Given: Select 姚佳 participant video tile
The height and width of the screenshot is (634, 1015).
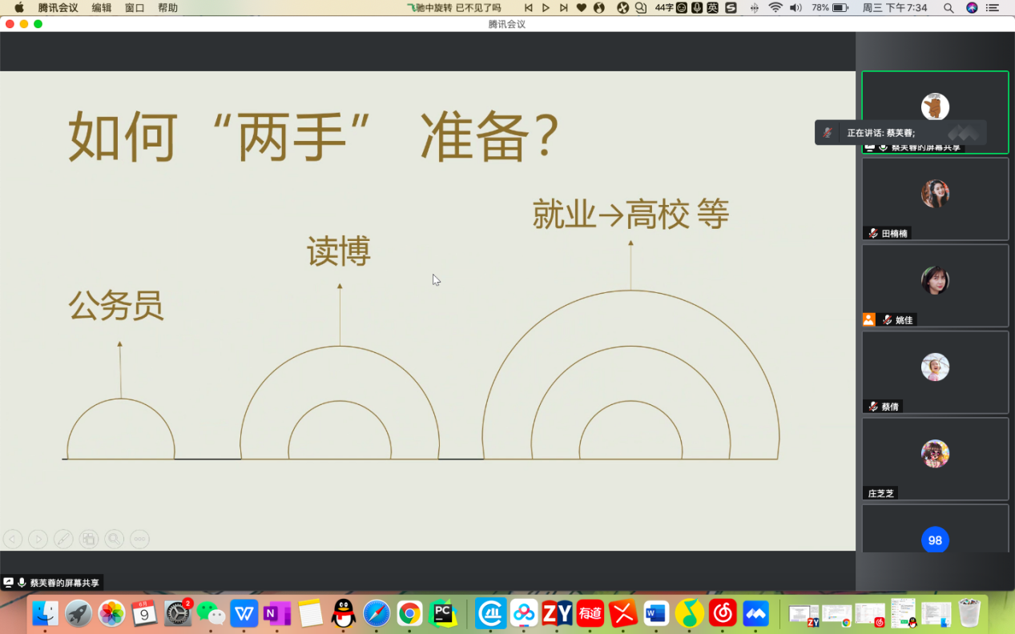Looking at the screenshot, I should [x=935, y=285].
